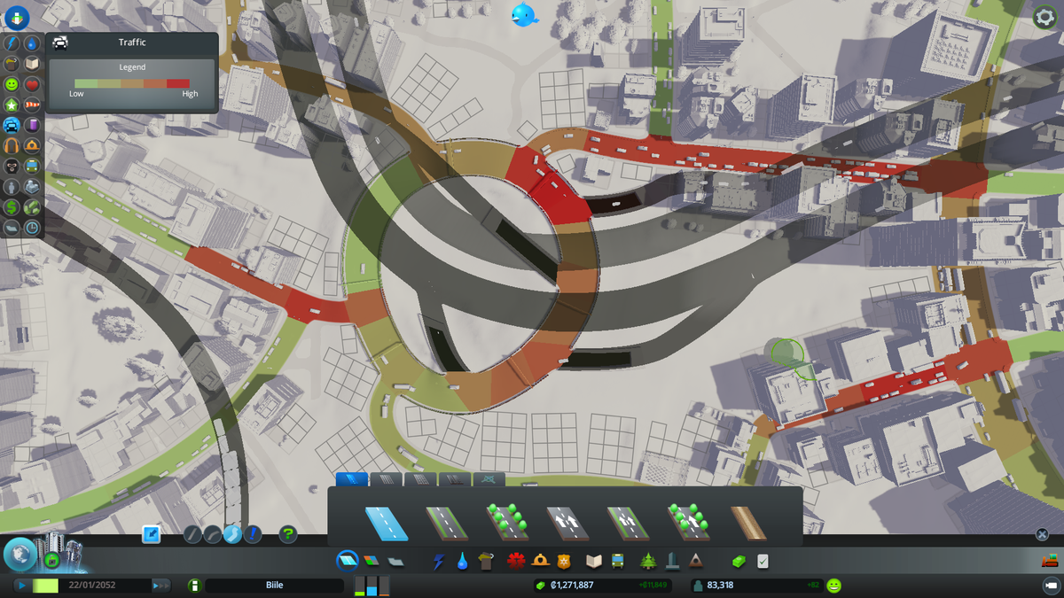This screenshot has width=1064, height=598.
Task: Close the road build panel
Action: tap(1042, 534)
